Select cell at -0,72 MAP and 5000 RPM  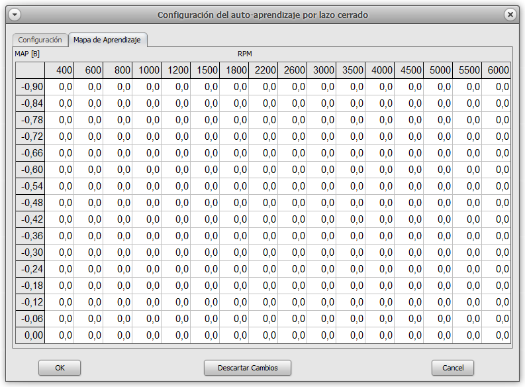[x=438, y=137]
